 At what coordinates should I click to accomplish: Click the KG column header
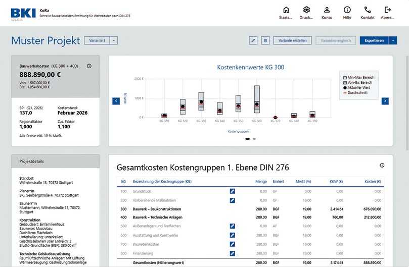pos(123,182)
